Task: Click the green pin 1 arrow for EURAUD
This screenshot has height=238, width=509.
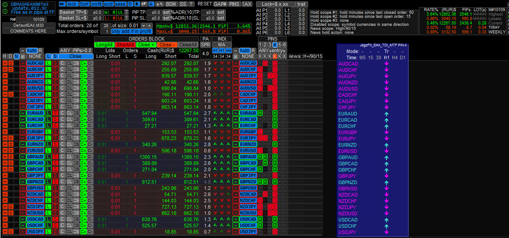Action: [x=260, y=113]
